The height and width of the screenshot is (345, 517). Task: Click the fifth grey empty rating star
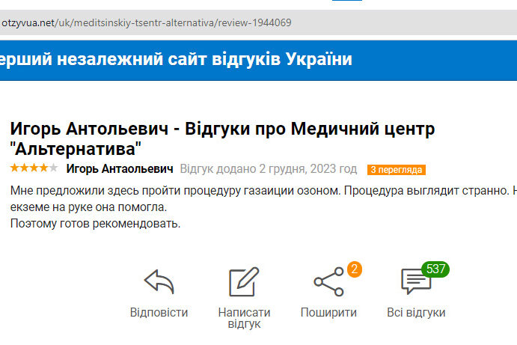[x=53, y=168]
